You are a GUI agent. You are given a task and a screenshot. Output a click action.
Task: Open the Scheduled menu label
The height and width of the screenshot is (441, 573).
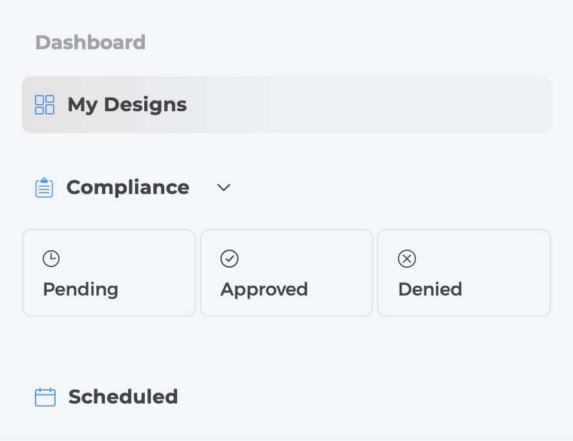coord(123,397)
